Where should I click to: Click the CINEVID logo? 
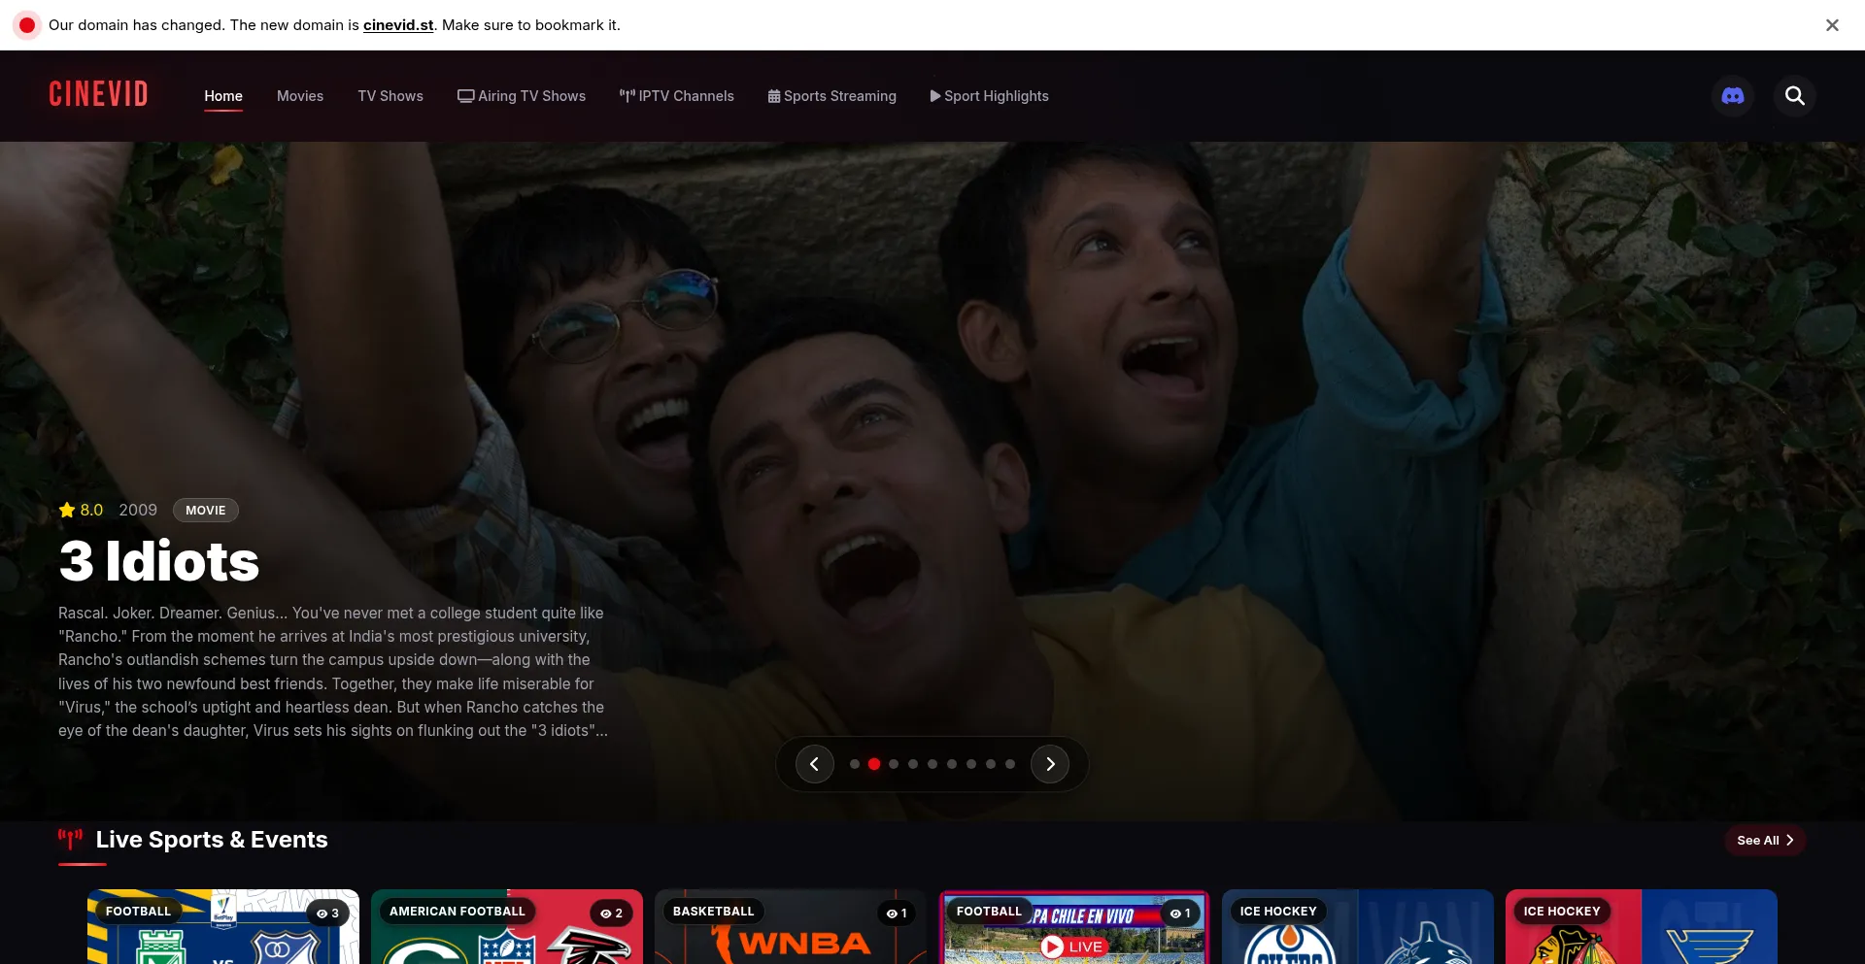(x=98, y=94)
